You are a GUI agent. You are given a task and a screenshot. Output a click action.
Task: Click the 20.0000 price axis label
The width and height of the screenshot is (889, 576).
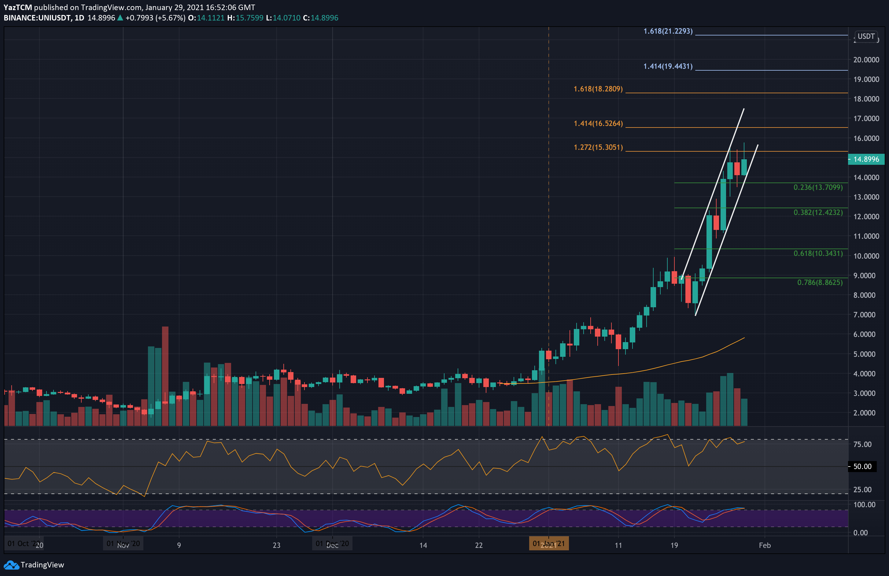click(866, 60)
